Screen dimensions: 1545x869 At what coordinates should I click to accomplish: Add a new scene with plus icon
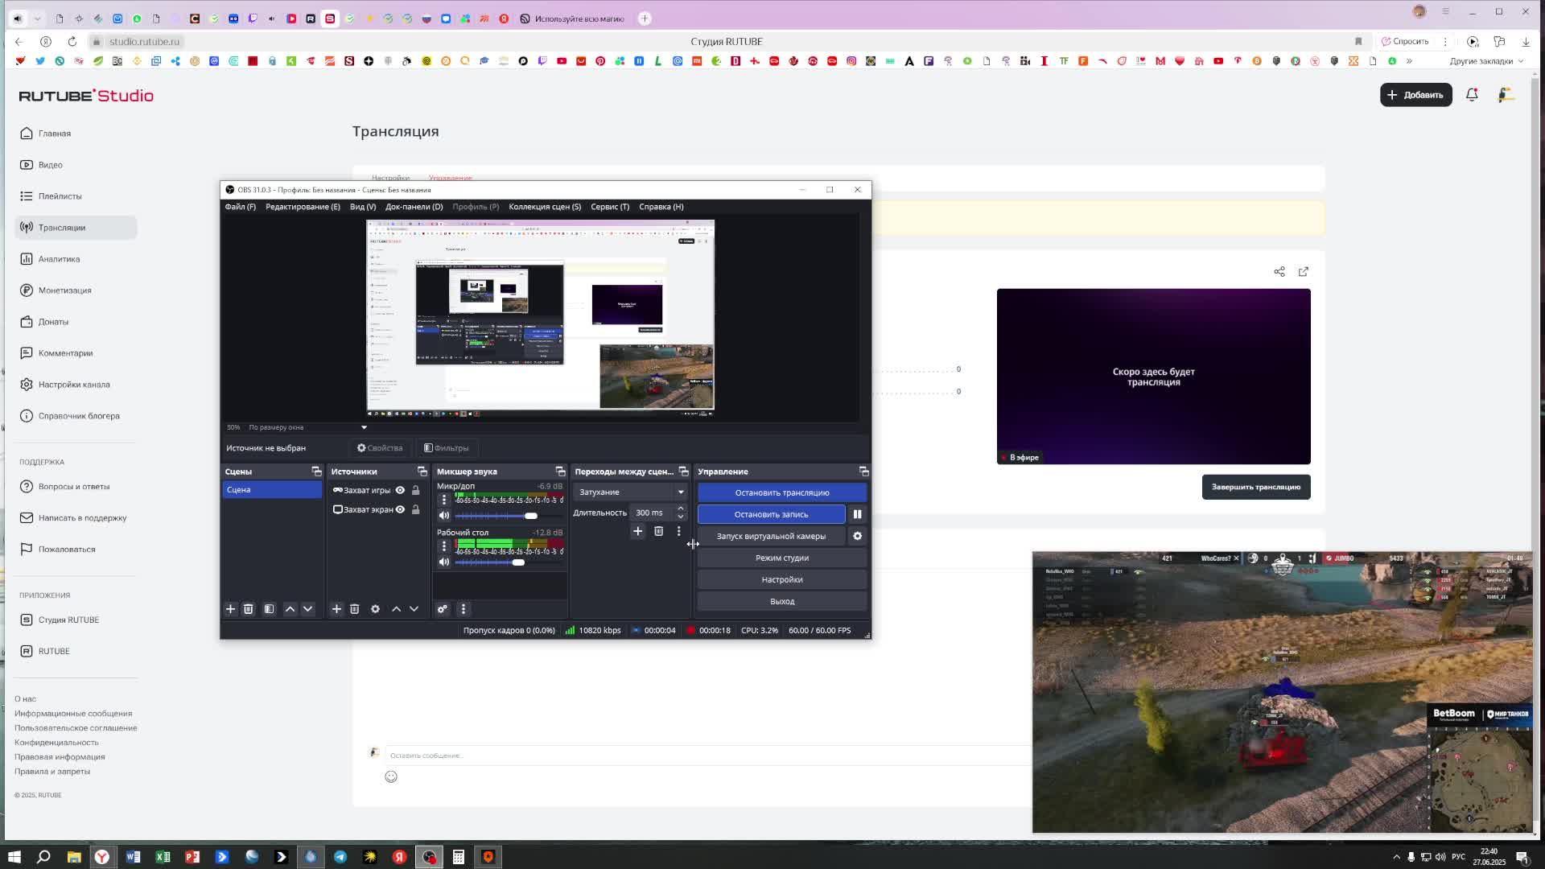click(230, 609)
